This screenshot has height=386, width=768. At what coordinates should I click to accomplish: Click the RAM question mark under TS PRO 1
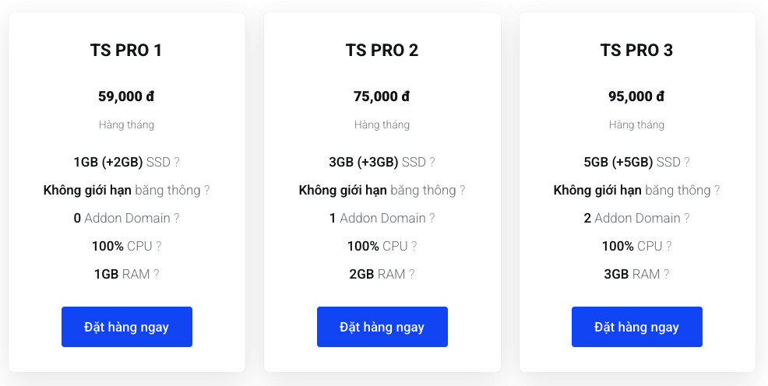[x=157, y=274]
